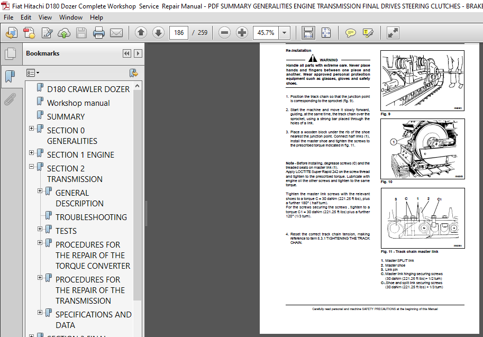Click the Zoom out minus button
Image resolution: width=483 pixels, height=337 pixels.
(224, 33)
